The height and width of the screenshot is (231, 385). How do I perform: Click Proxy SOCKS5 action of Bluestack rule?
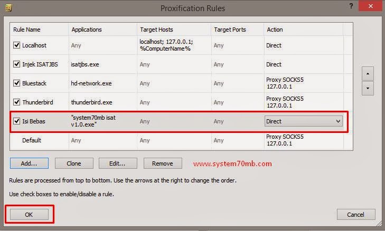click(285, 83)
